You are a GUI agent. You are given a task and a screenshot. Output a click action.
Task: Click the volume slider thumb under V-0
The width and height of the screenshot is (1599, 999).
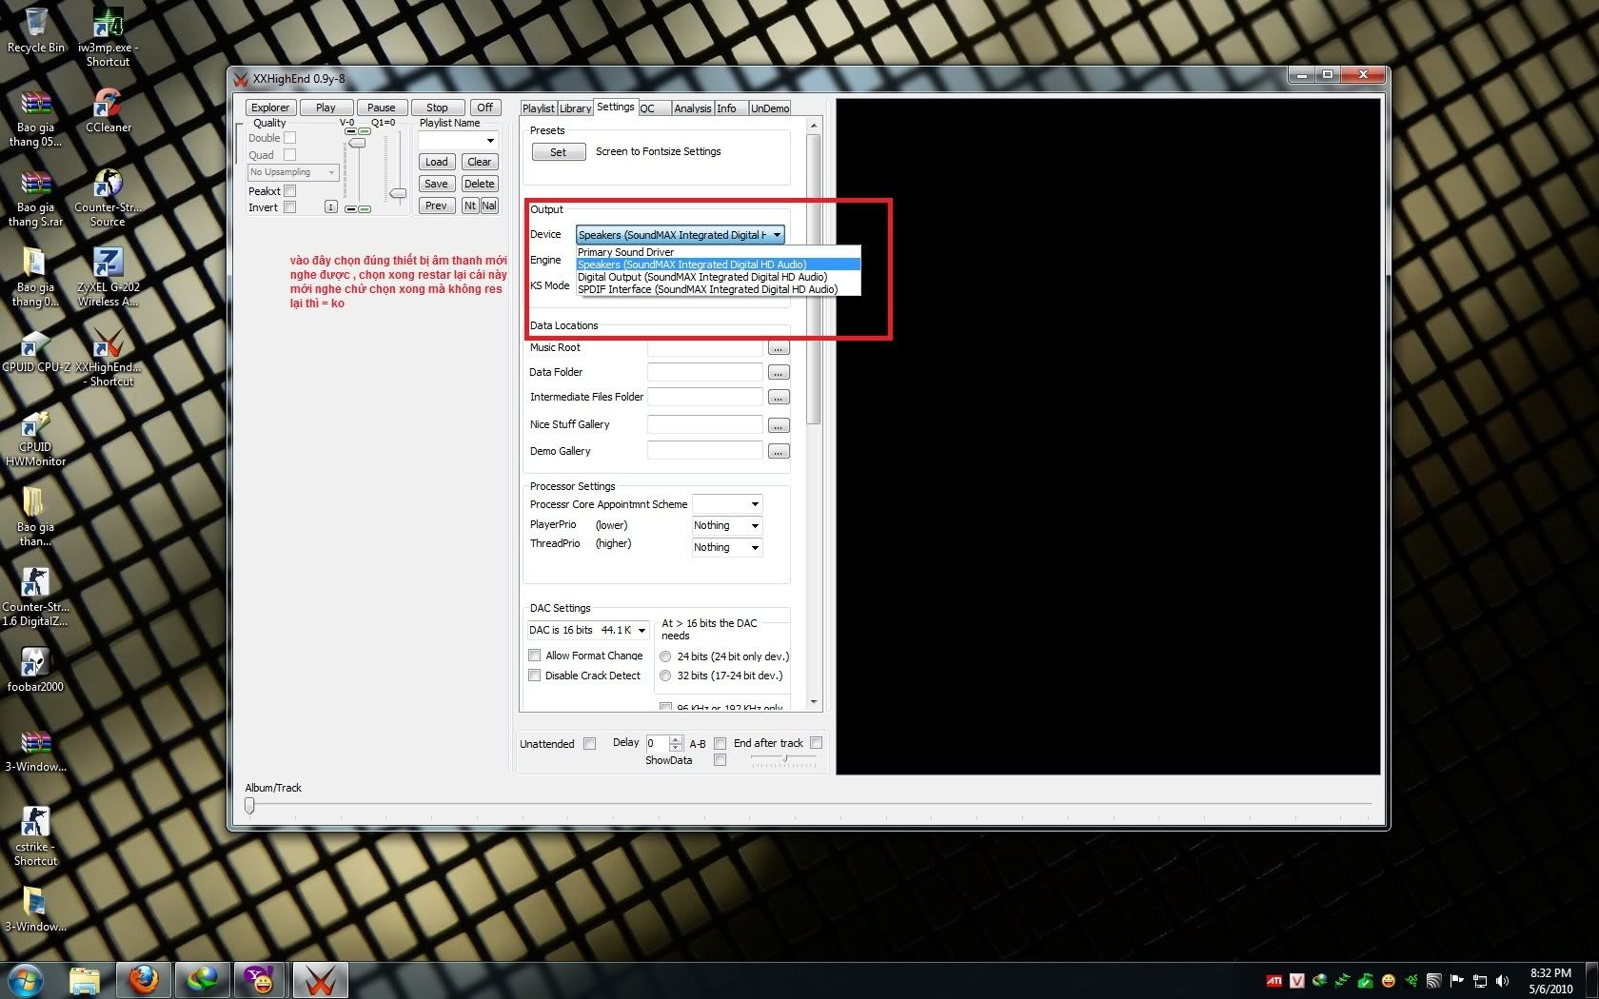click(357, 143)
